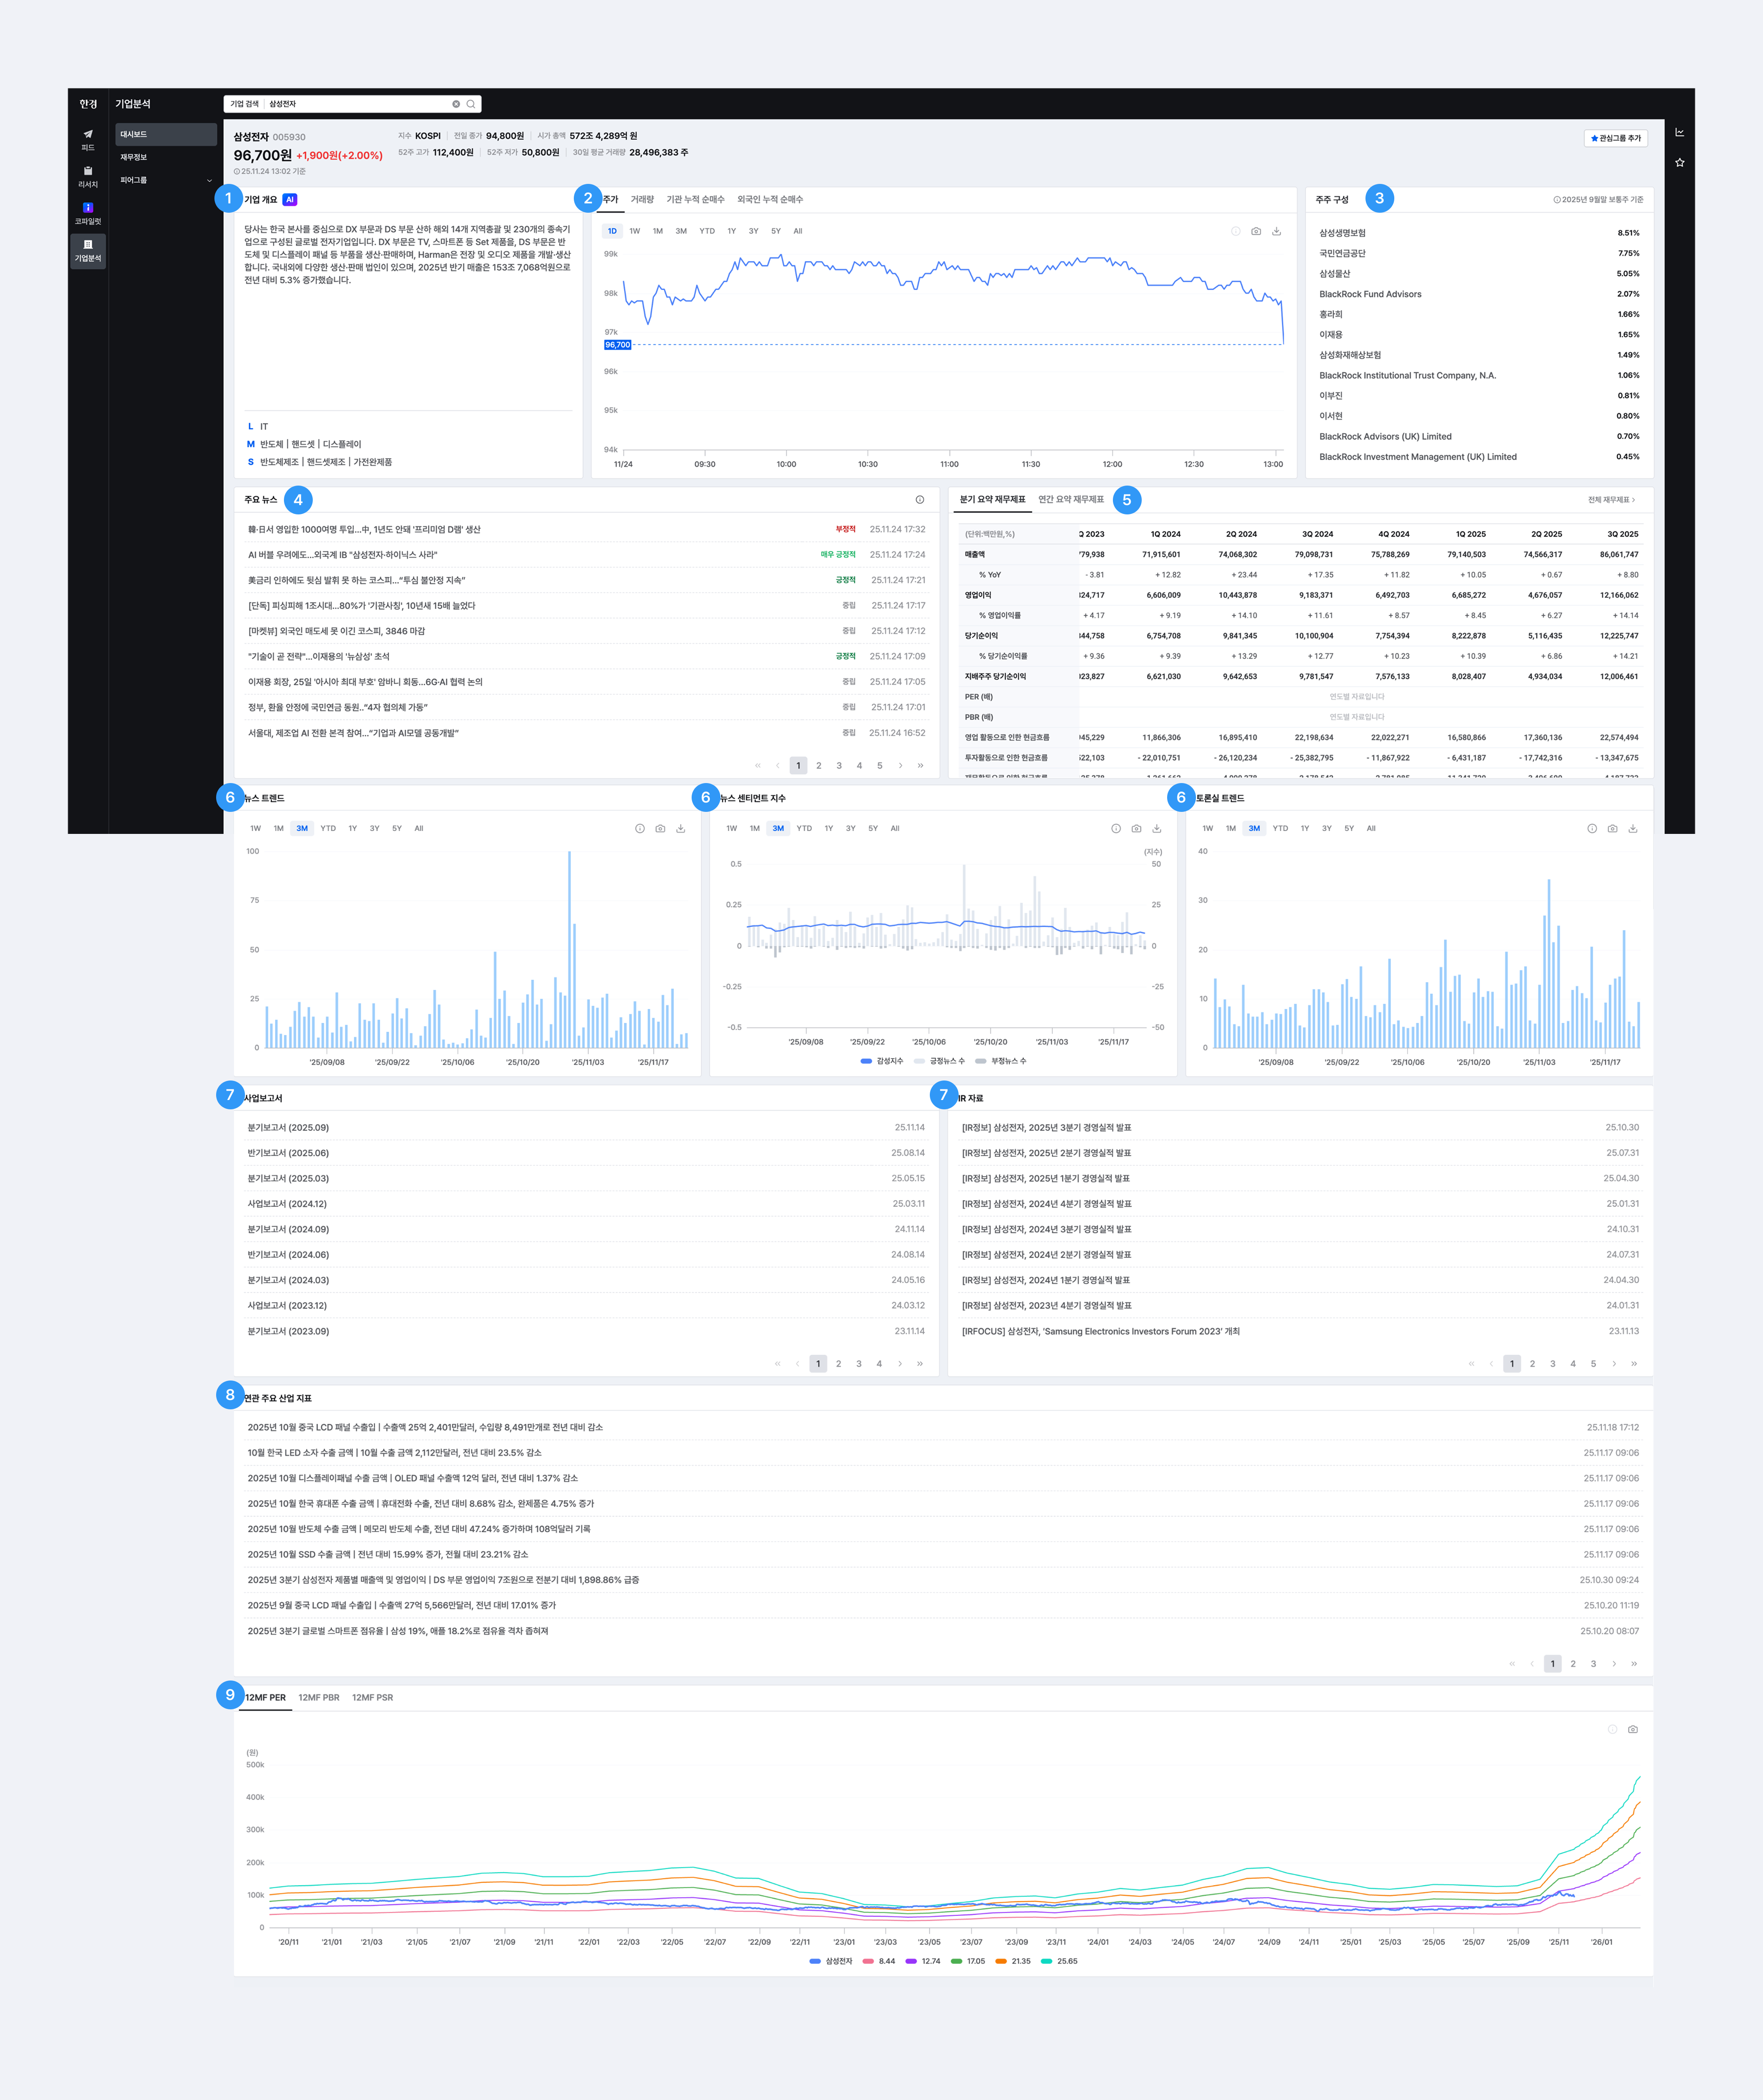Open the 리서치 clipboard icon
Image resolution: width=1763 pixels, height=2100 pixels.
(x=88, y=172)
